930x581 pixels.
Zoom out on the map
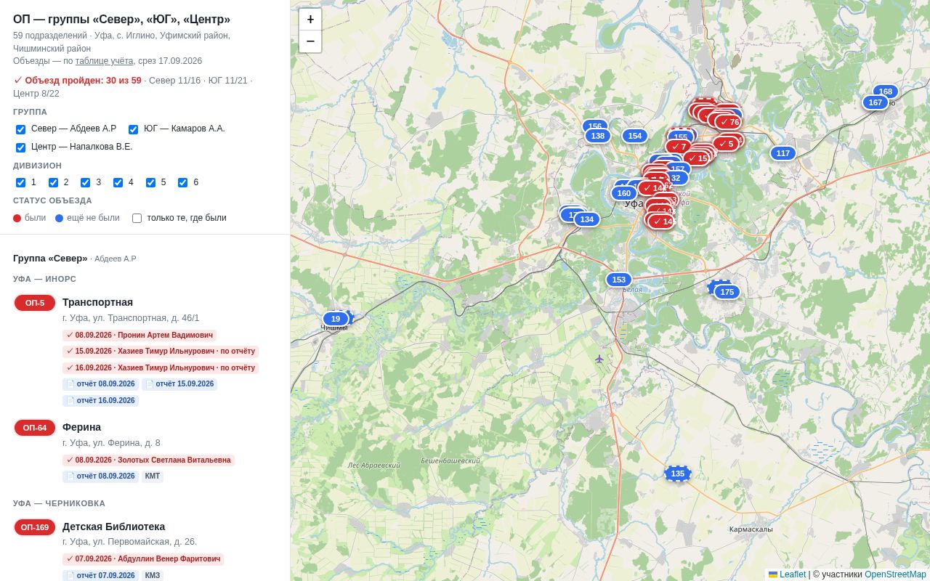pos(310,41)
